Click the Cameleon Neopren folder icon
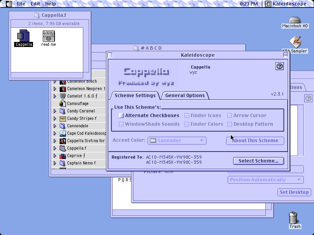 [x=63, y=89]
